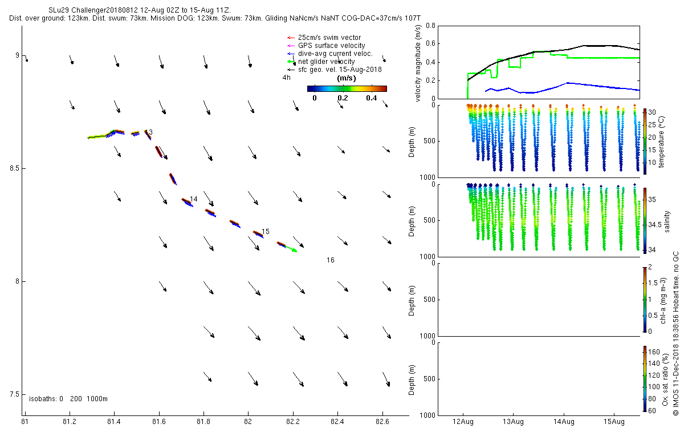684x428 pixels.
Task: Select the 'sfc geo. vel. 15-Aug-2018' legend entry
Action: pos(334,70)
